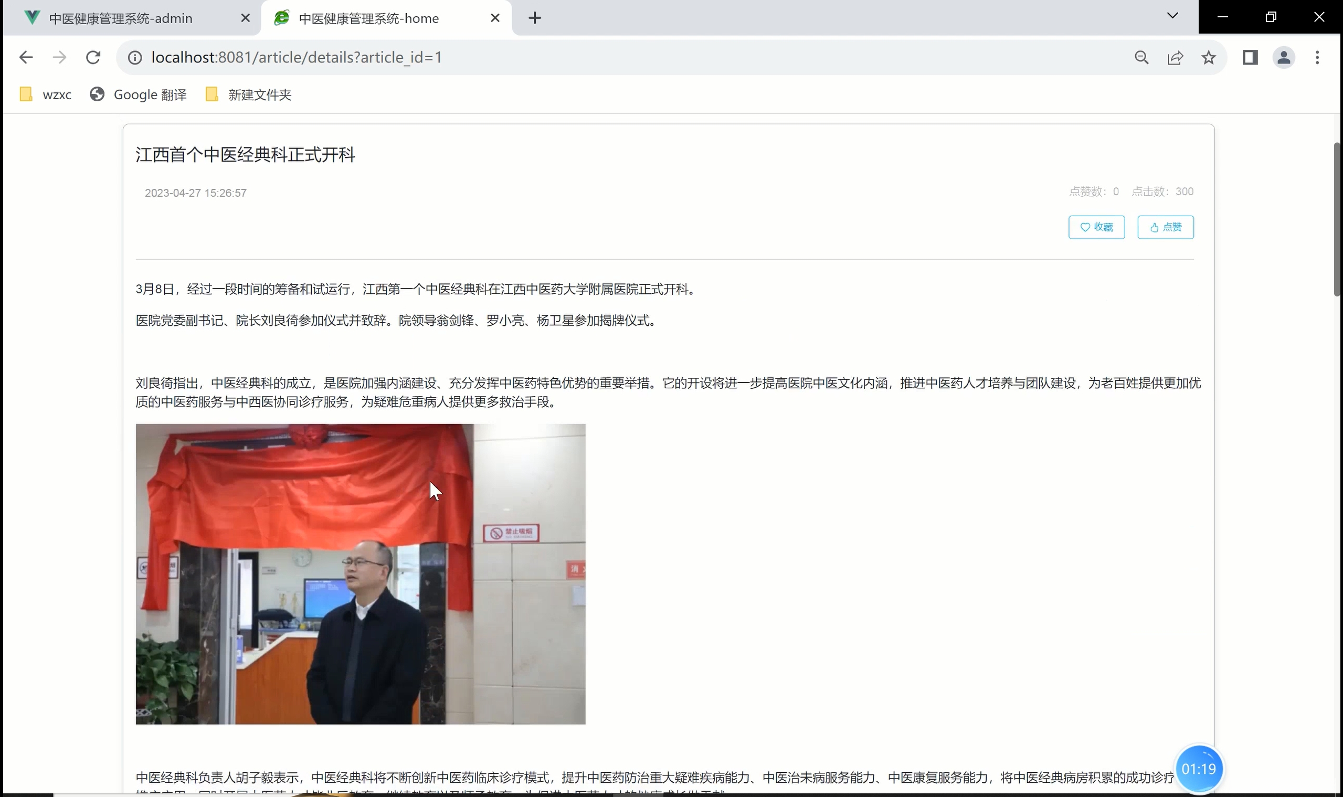Bookmark this page with the star
This screenshot has width=1343, height=797.
(x=1208, y=58)
